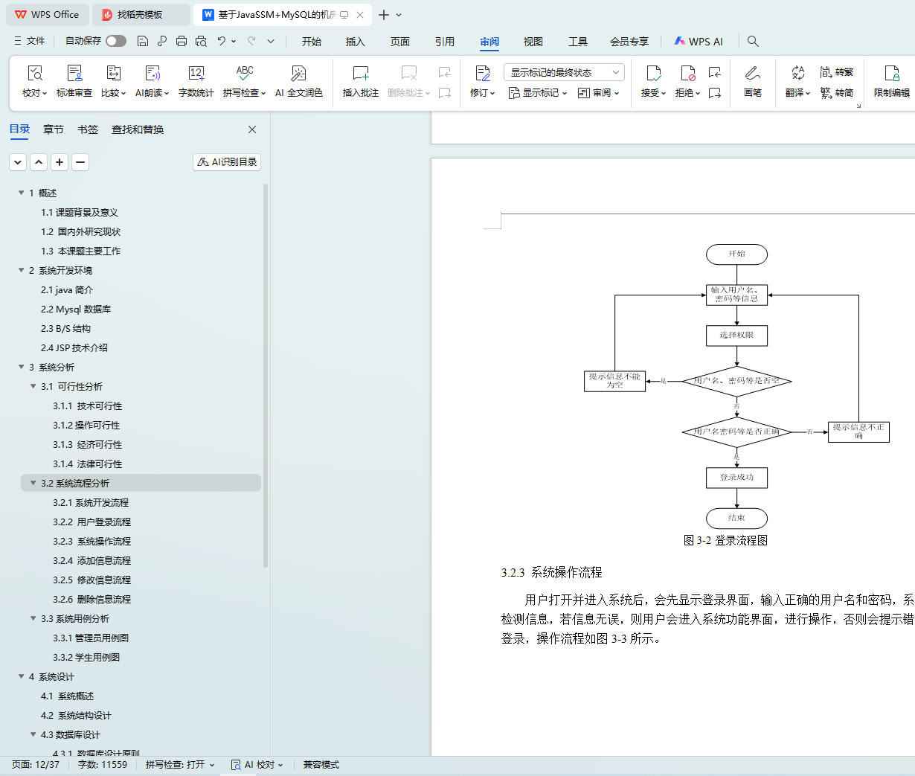Image resolution: width=915 pixels, height=776 pixels.
Task: Toggle the 自动保存 auto-save switch
Action: tap(115, 41)
